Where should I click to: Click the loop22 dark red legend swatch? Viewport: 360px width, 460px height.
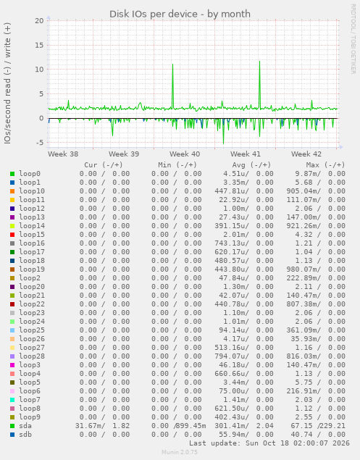(x=12, y=304)
